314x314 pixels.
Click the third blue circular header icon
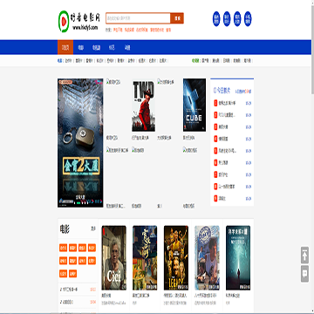pyautogui.click(x=237, y=19)
